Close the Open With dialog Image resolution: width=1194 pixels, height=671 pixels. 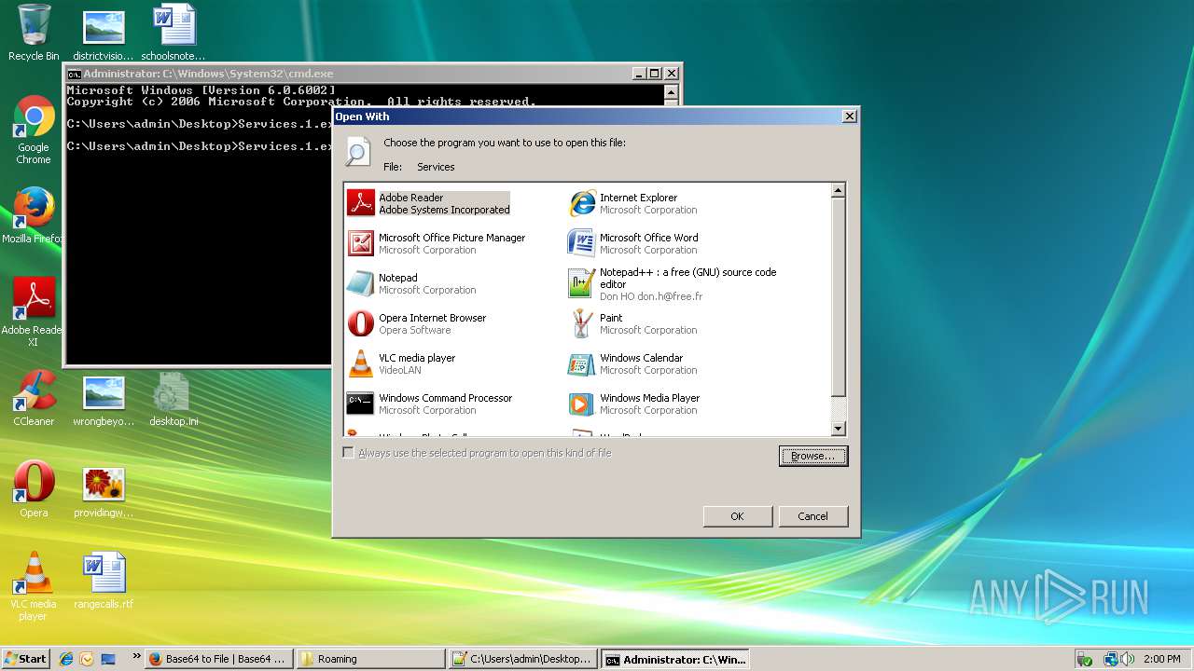[x=849, y=116]
